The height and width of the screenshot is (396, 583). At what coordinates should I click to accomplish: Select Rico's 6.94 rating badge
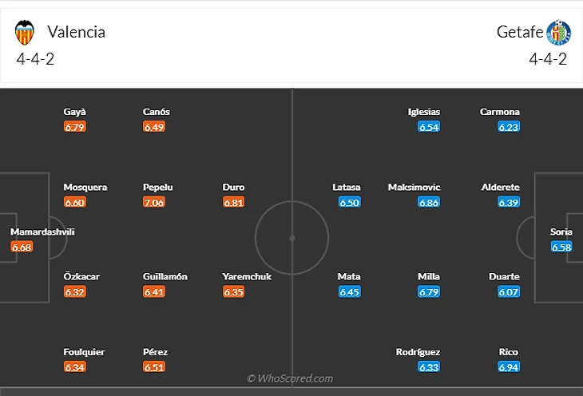click(x=509, y=367)
